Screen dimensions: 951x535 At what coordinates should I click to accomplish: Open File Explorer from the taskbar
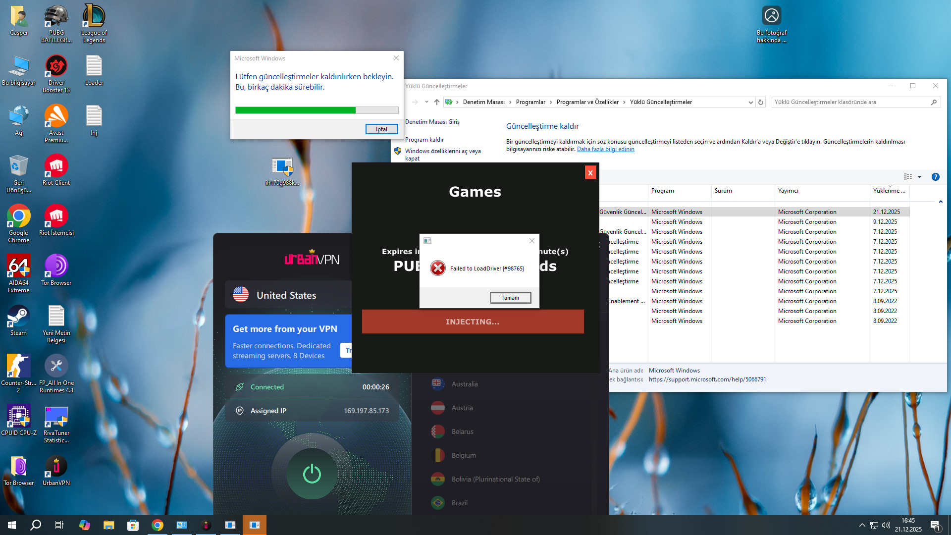click(109, 525)
